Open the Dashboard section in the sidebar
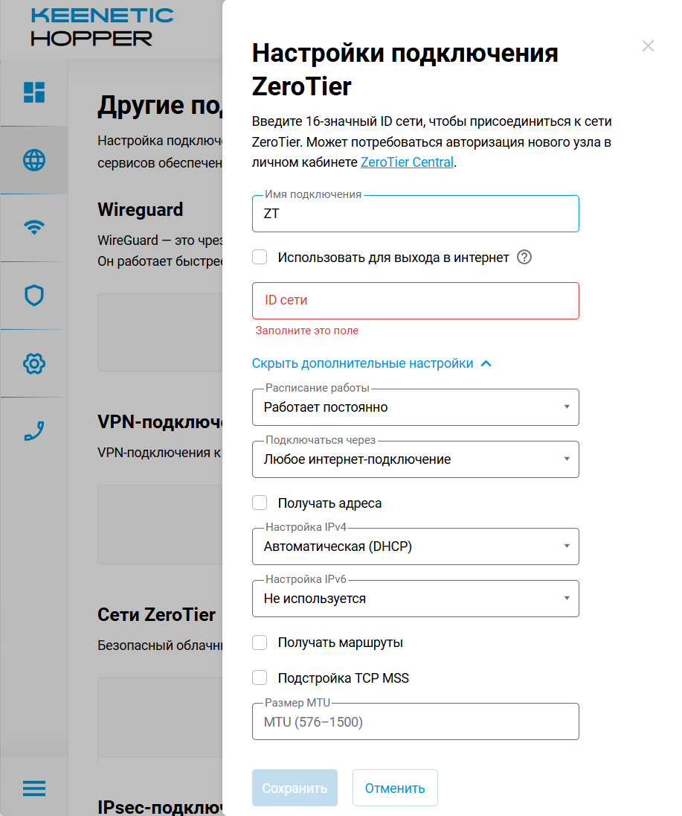The width and height of the screenshot is (682, 816). 34,92
